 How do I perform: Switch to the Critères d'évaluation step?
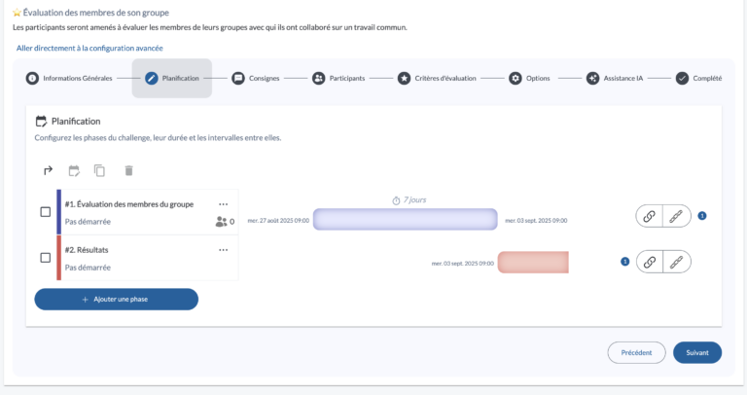(437, 78)
